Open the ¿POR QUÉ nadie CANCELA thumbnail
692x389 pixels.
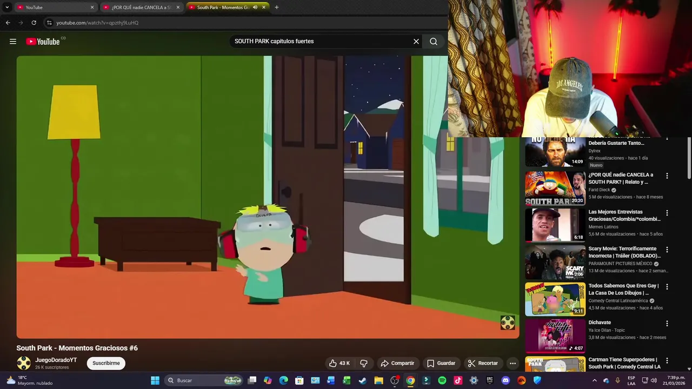point(555,189)
